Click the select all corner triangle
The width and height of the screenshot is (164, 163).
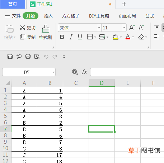coord(8,83)
